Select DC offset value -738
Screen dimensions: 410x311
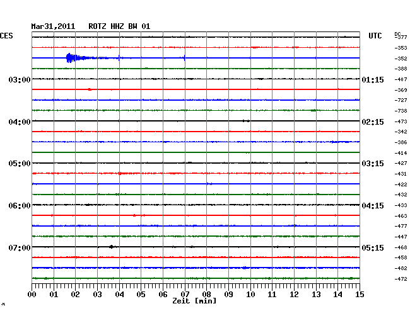(401, 111)
